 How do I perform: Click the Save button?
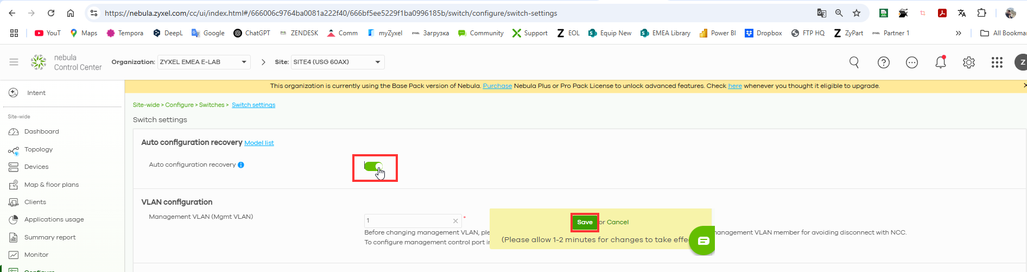click(x=585, y=222)
